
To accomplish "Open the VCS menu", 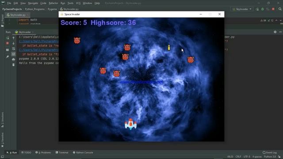I will pos(78,3).
